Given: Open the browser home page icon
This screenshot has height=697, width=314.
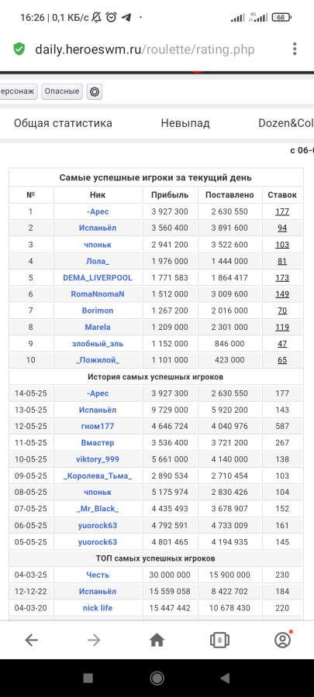Looking at the screenshot, I should [x=157, y=640].
